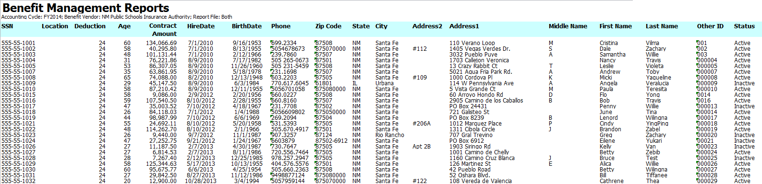Select the Other ID column header
Screen dimensions: 762x184
[710, 26]
